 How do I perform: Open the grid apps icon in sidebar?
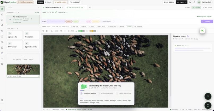(2, 64)
